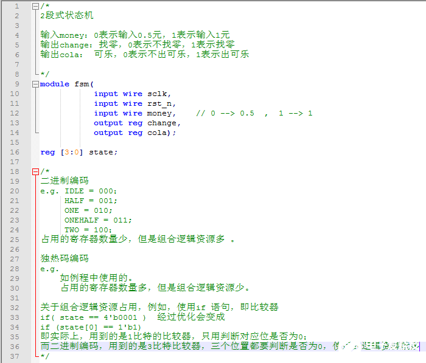426x363 pixels.
Task: Click 'ONEHALF = 011;' line
Action: click(x=98, y=220)
